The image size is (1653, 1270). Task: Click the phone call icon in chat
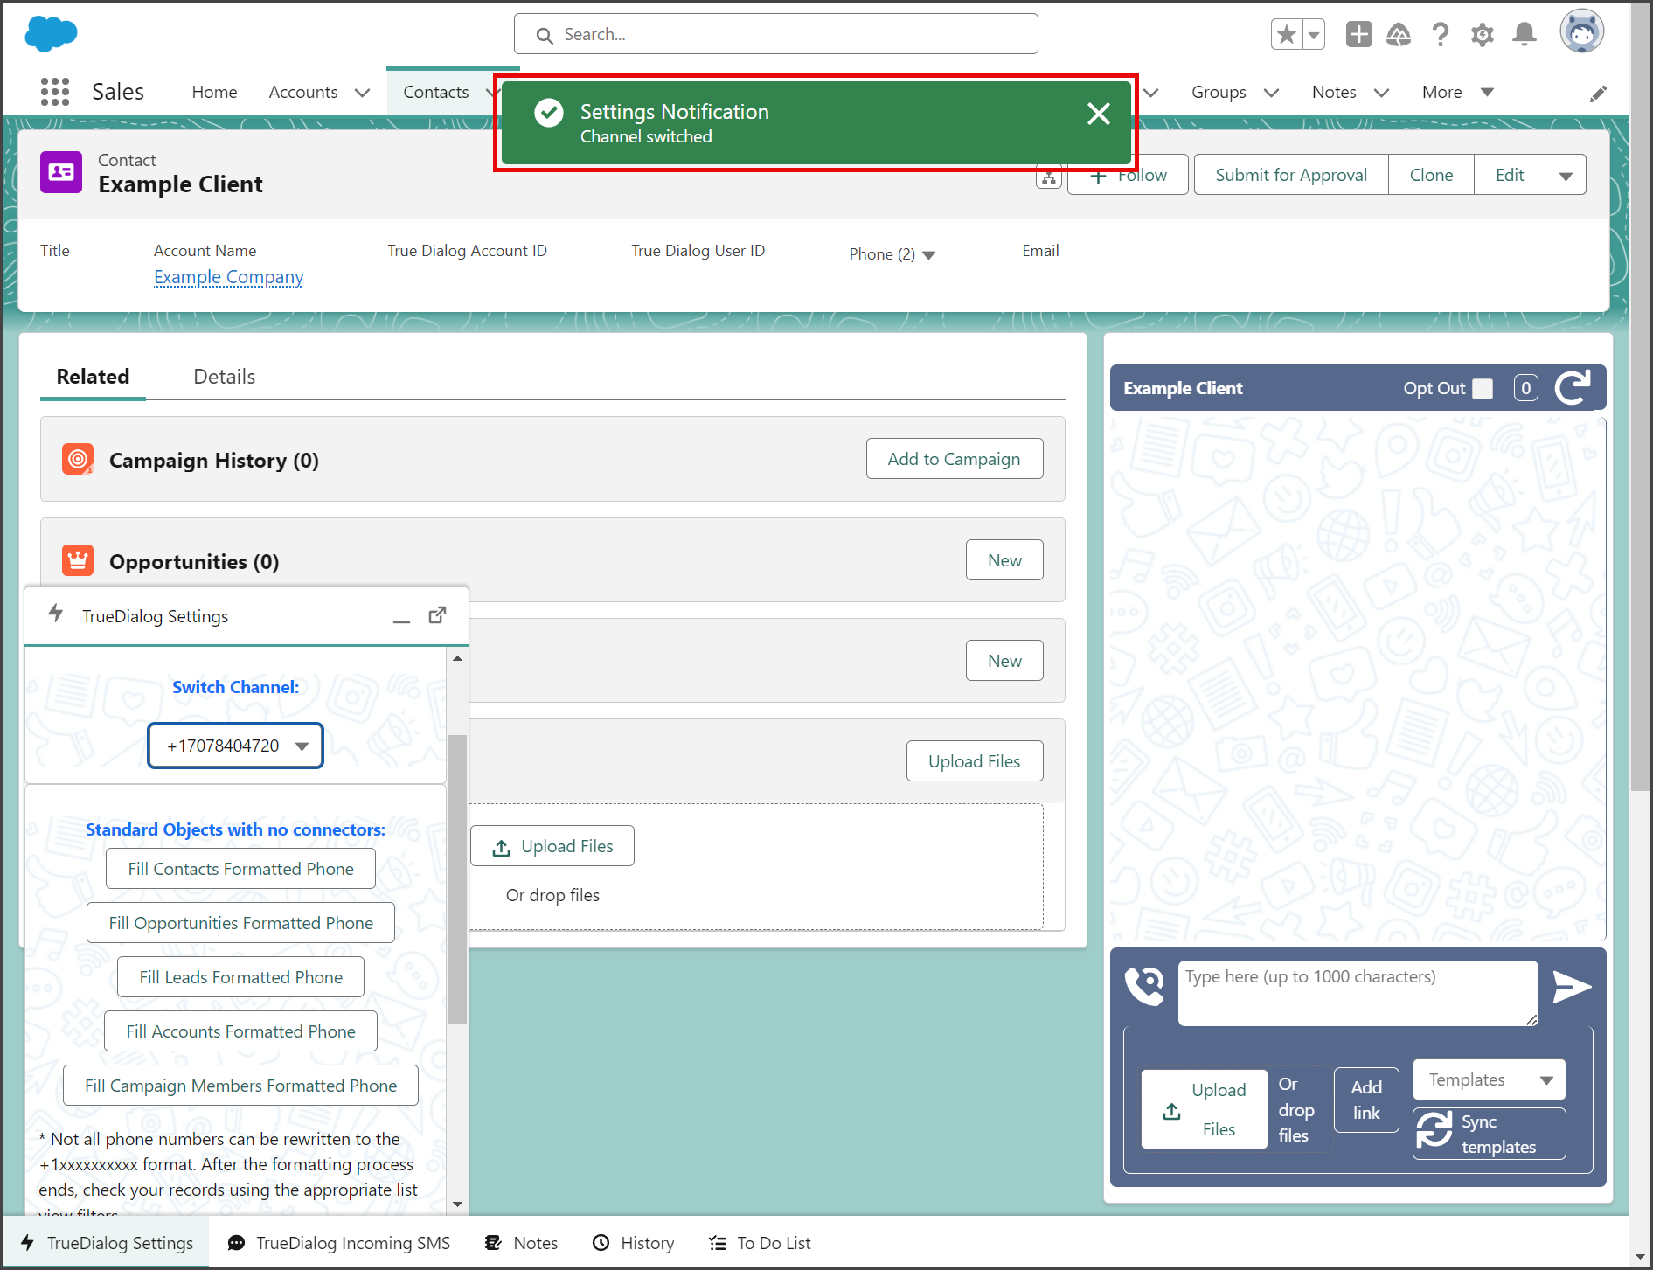click(1144, 986)
